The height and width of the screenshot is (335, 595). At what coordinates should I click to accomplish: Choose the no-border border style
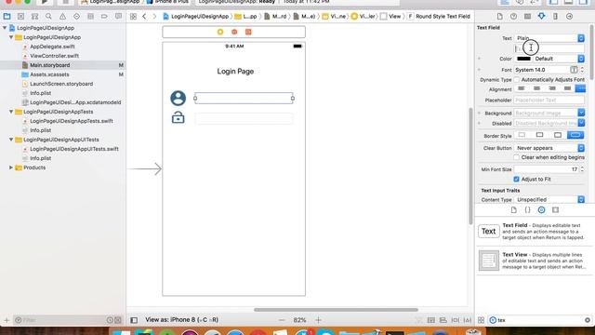coord(522,135)
